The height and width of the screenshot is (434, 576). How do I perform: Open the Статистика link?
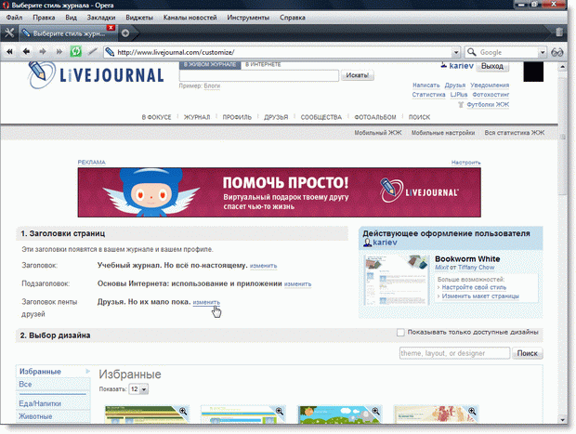(428, 95)
